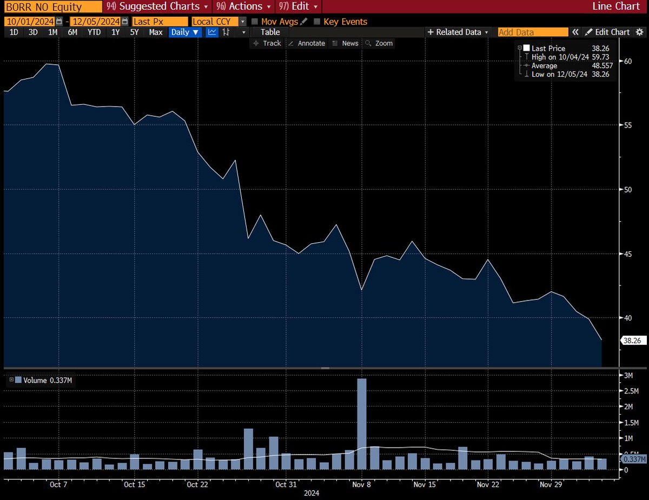Select the line chart type icon

(213, 32)
